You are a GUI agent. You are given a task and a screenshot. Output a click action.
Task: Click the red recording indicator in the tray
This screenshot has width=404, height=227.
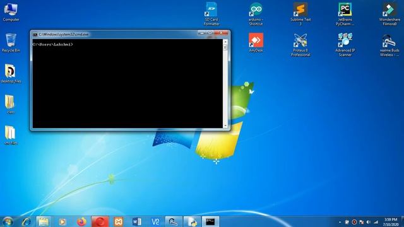point(354,222)
